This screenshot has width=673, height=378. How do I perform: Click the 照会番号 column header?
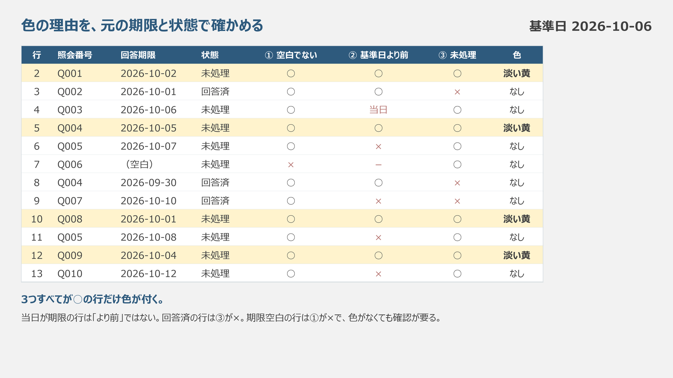pyautogui.click(x=75, y=55)
